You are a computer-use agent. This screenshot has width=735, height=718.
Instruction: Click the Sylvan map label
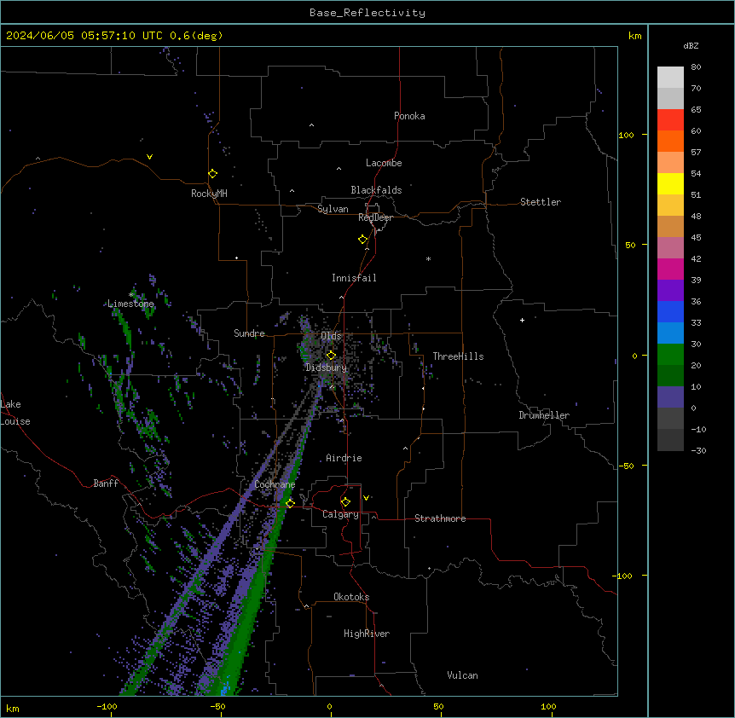[x=333, y=209]
